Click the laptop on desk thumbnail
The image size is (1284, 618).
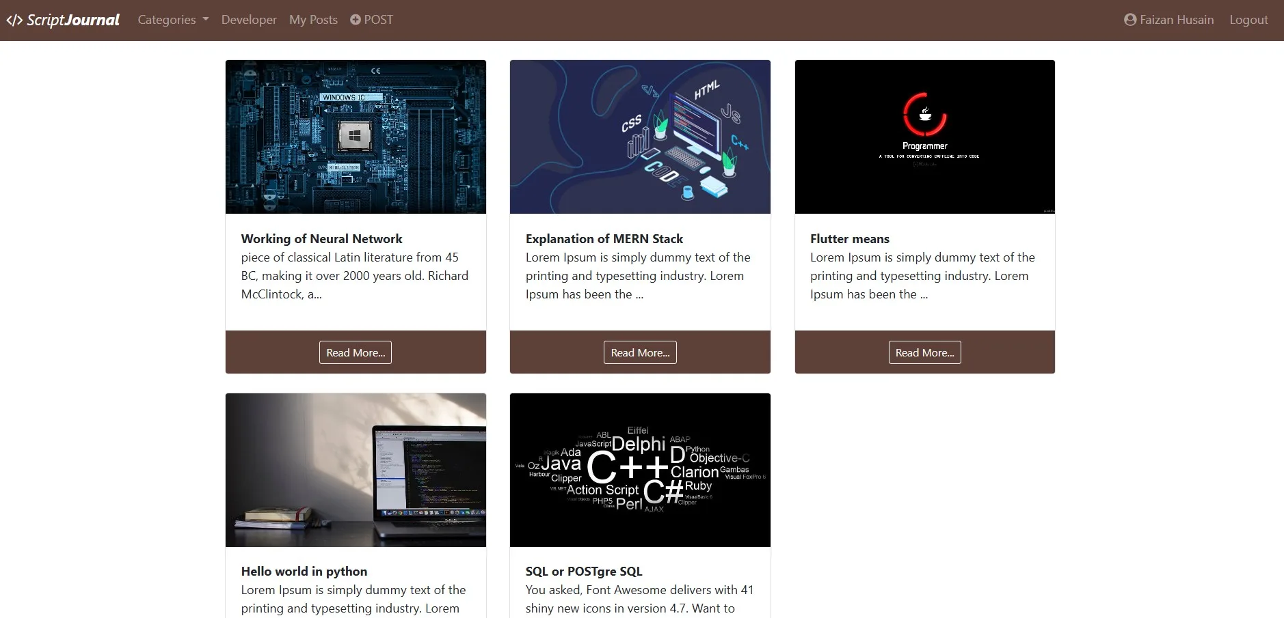(356, 470)
